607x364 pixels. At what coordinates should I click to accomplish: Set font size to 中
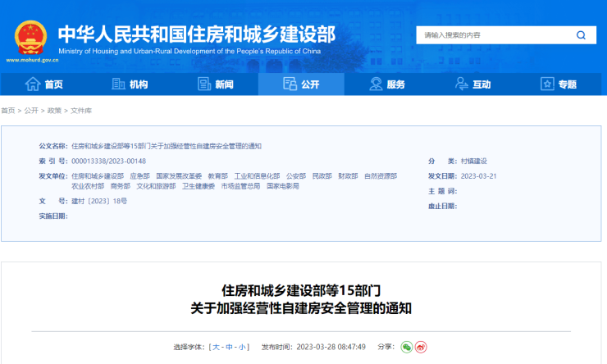click(x=229, y=347)
